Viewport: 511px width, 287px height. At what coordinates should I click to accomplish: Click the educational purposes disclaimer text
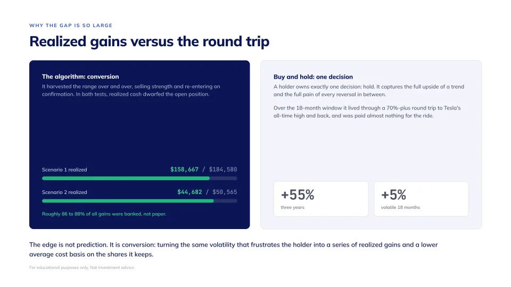click(82, 267)
